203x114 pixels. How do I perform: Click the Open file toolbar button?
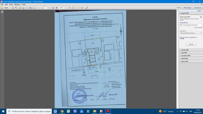point(5,8)
